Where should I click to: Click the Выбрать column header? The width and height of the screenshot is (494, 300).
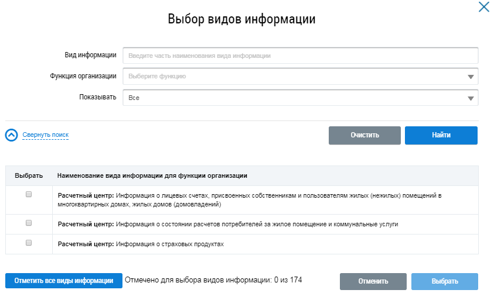point(29,175)
